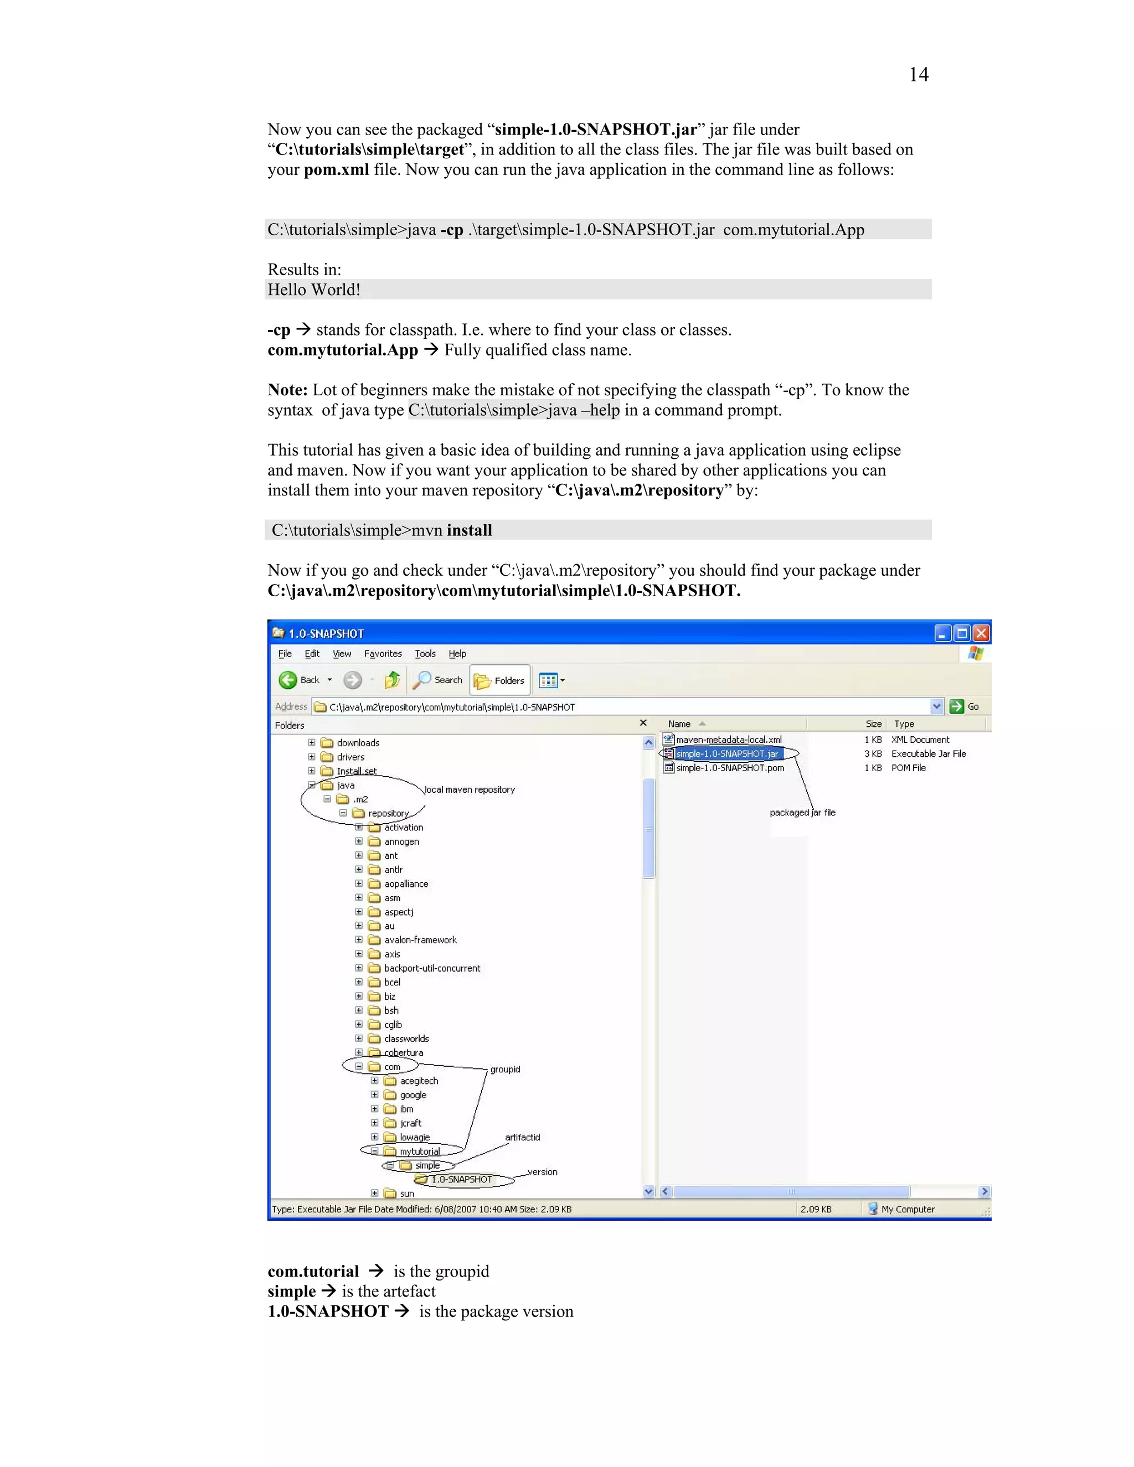This screenshot has width=1134, height=1467.
Task: Open the View menu
Action: [x=342, y=654]
